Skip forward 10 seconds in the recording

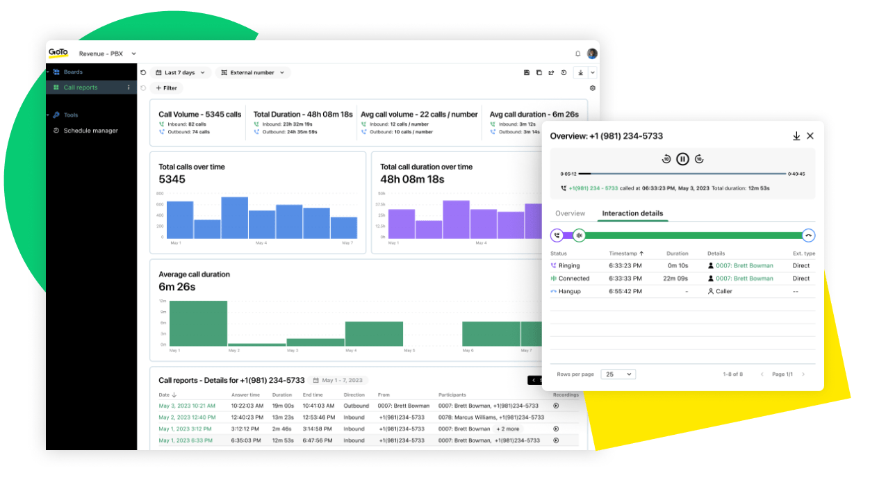coord(699,158)
